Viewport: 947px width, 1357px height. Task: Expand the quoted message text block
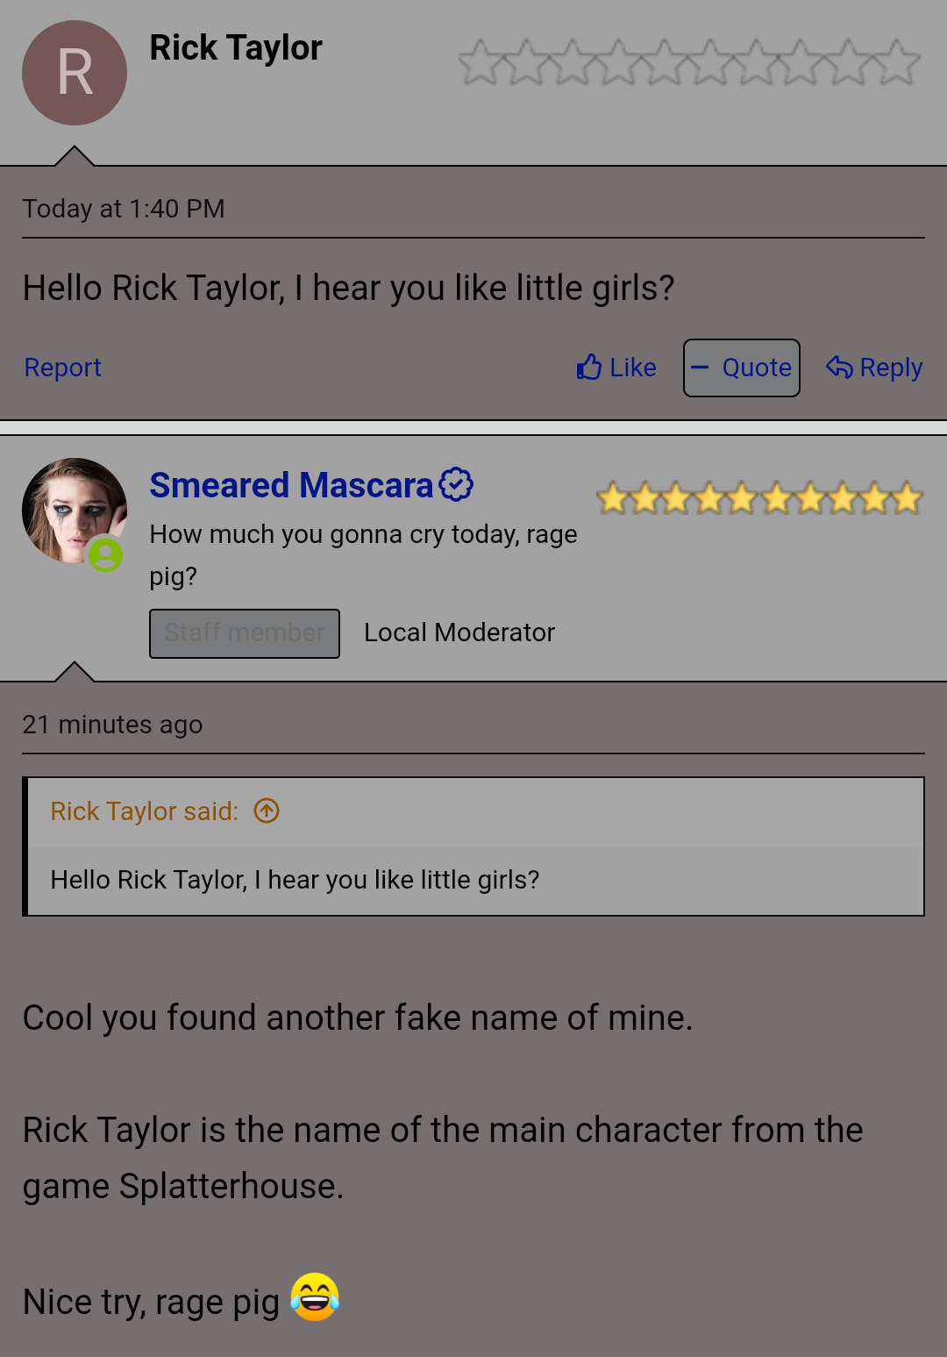475,881
